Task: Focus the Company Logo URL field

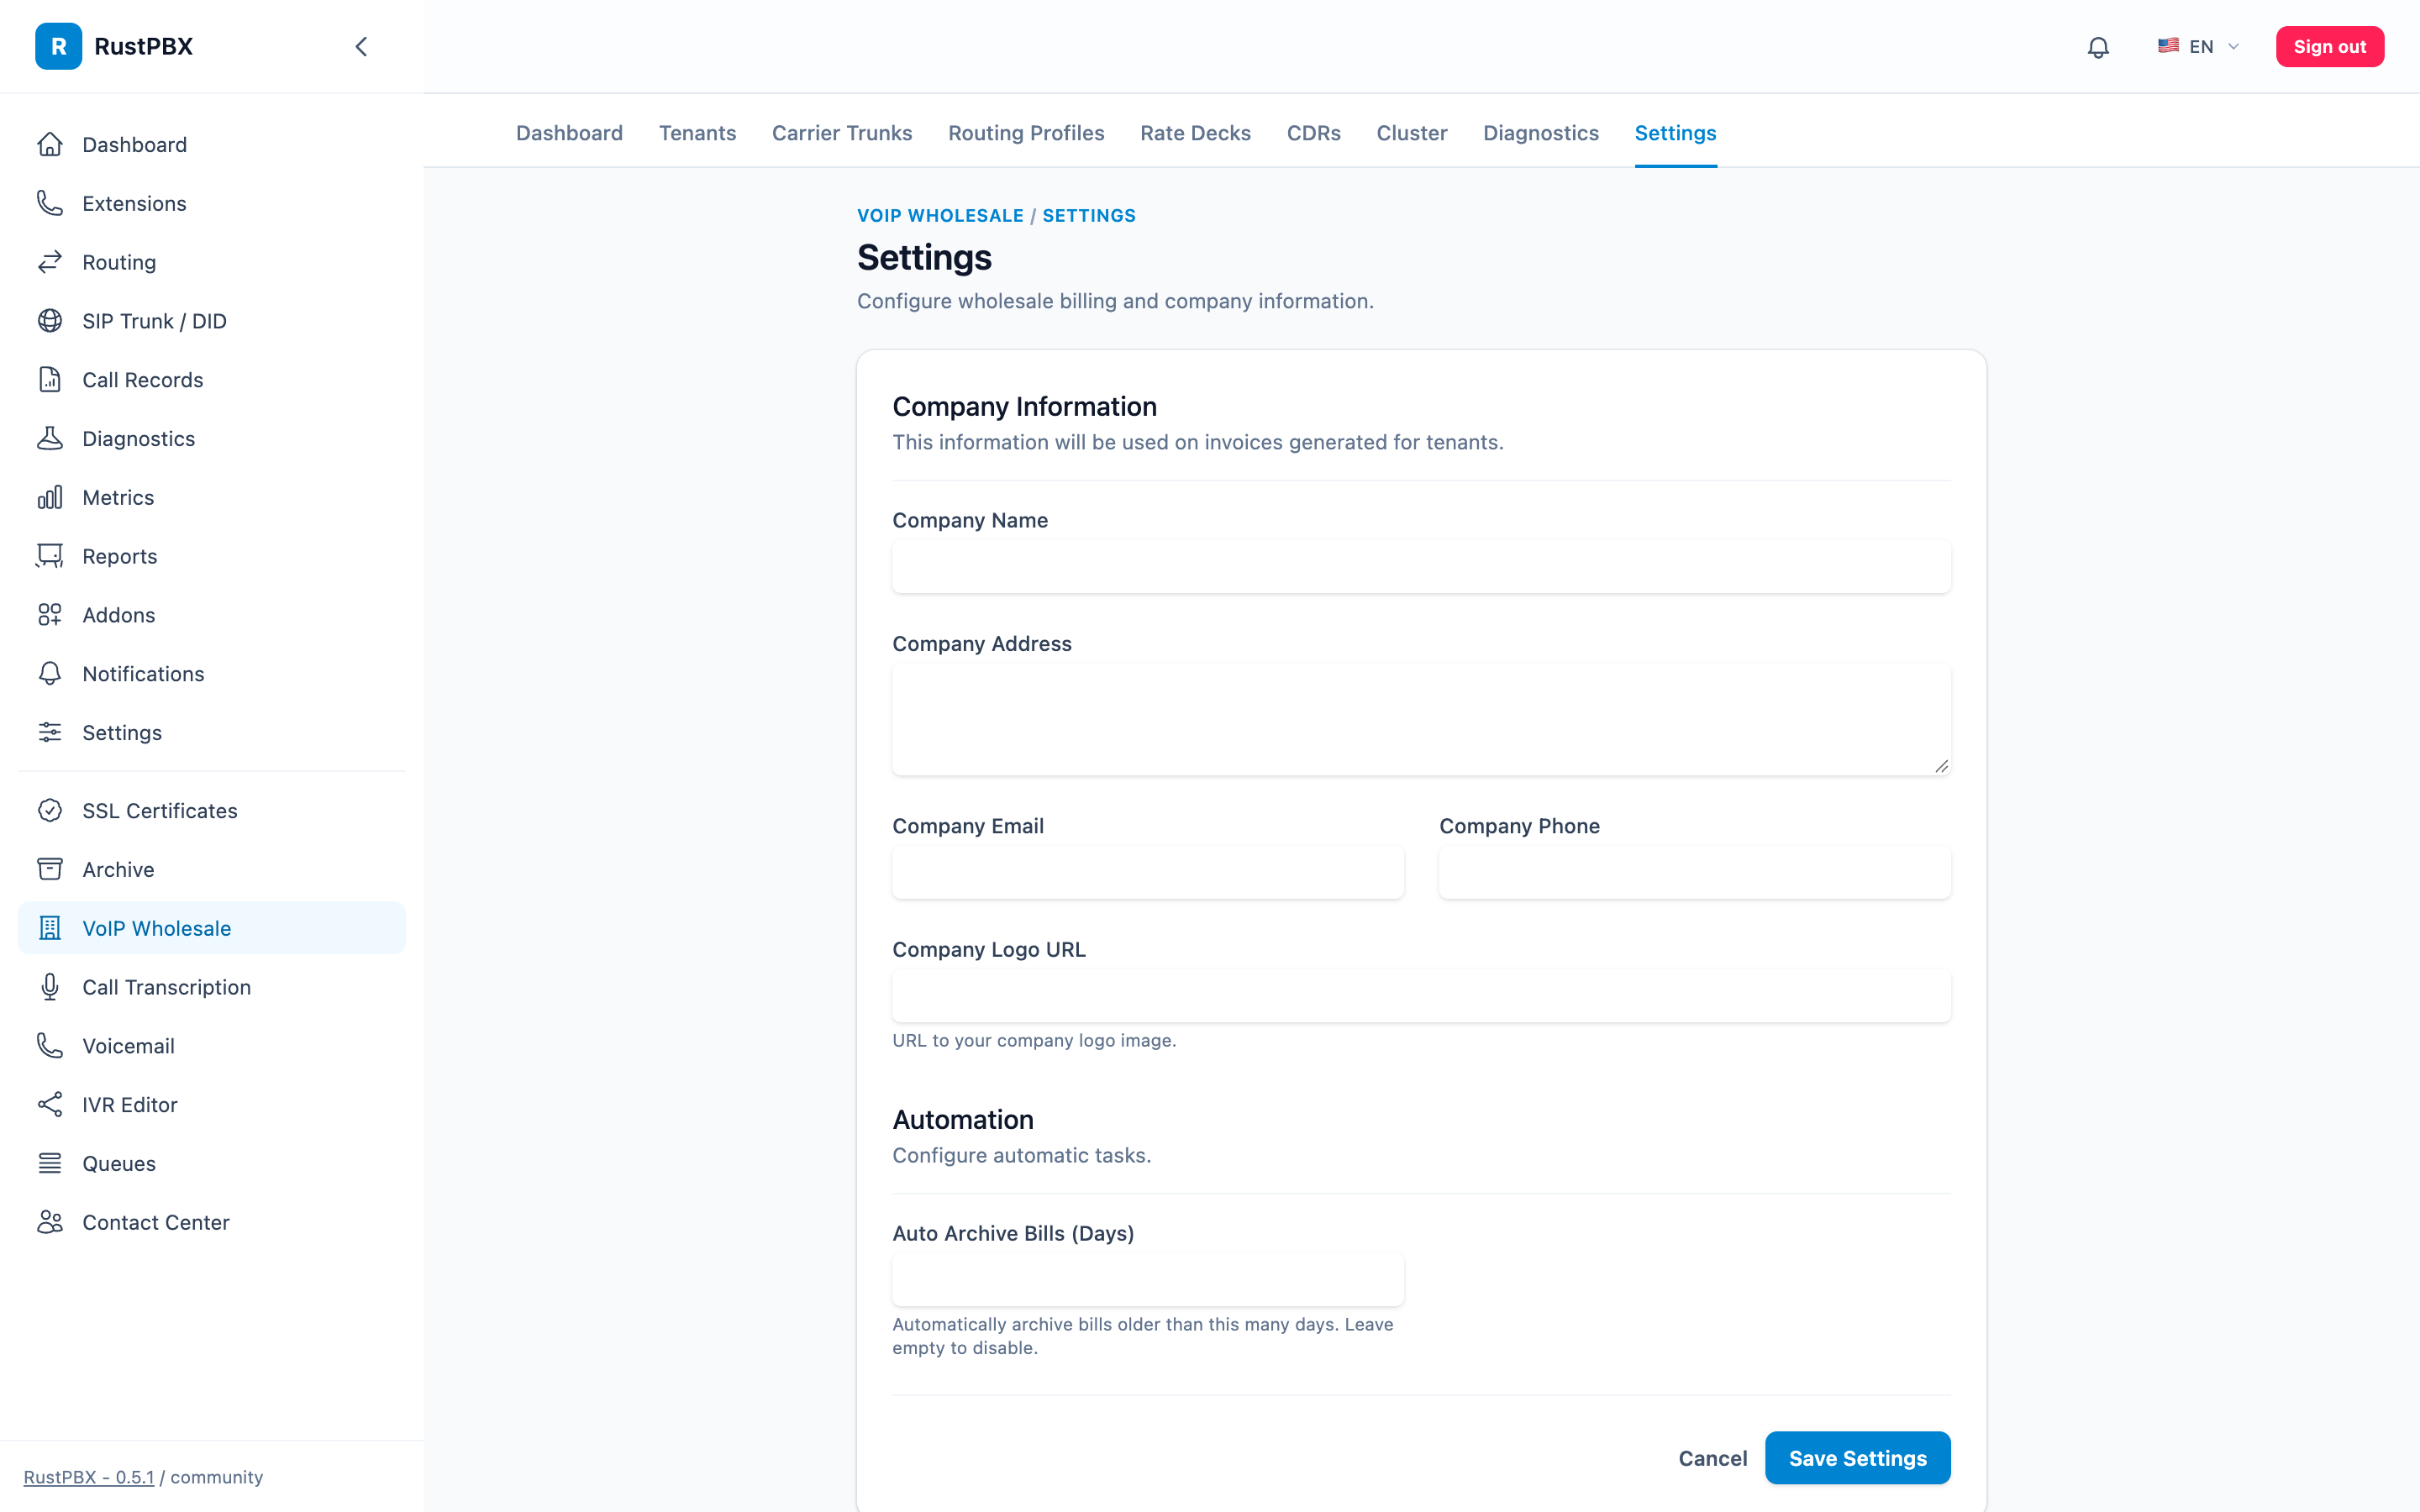Action: [x=1421, y=996]
